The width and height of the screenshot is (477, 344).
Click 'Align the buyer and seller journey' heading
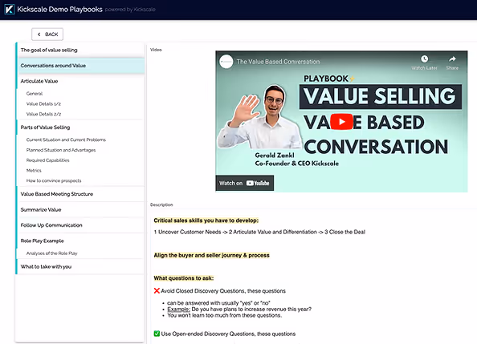(211, 255)
